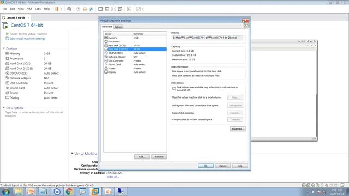This screenshot has height=196, width=349.
Task: Click the network adapter status bar icon
Action: (317, 185)
